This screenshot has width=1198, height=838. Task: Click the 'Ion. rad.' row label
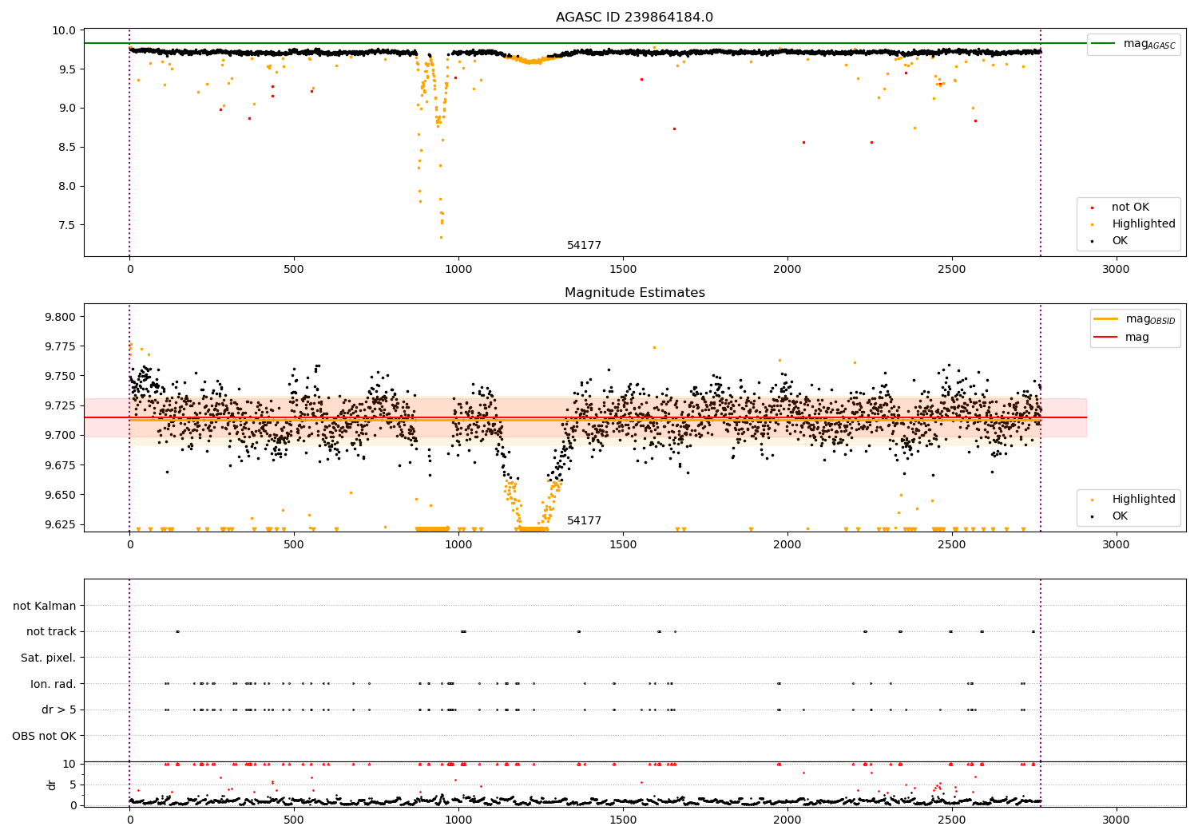(x=54, y=684)
